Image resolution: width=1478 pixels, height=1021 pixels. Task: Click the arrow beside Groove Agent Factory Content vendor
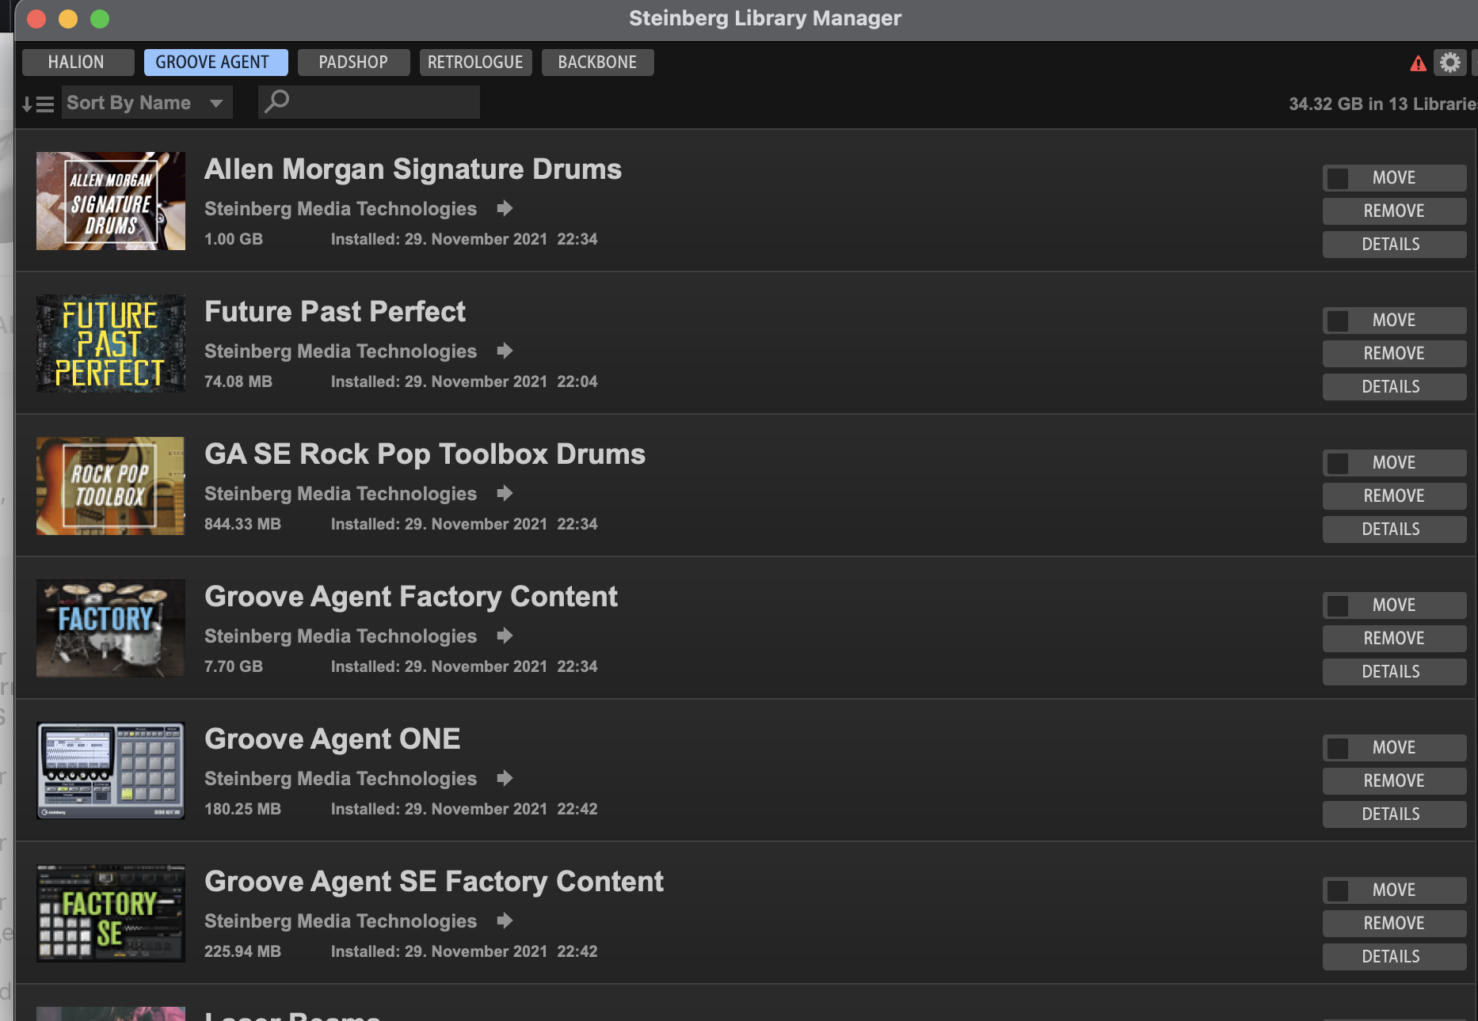(505, 636)
